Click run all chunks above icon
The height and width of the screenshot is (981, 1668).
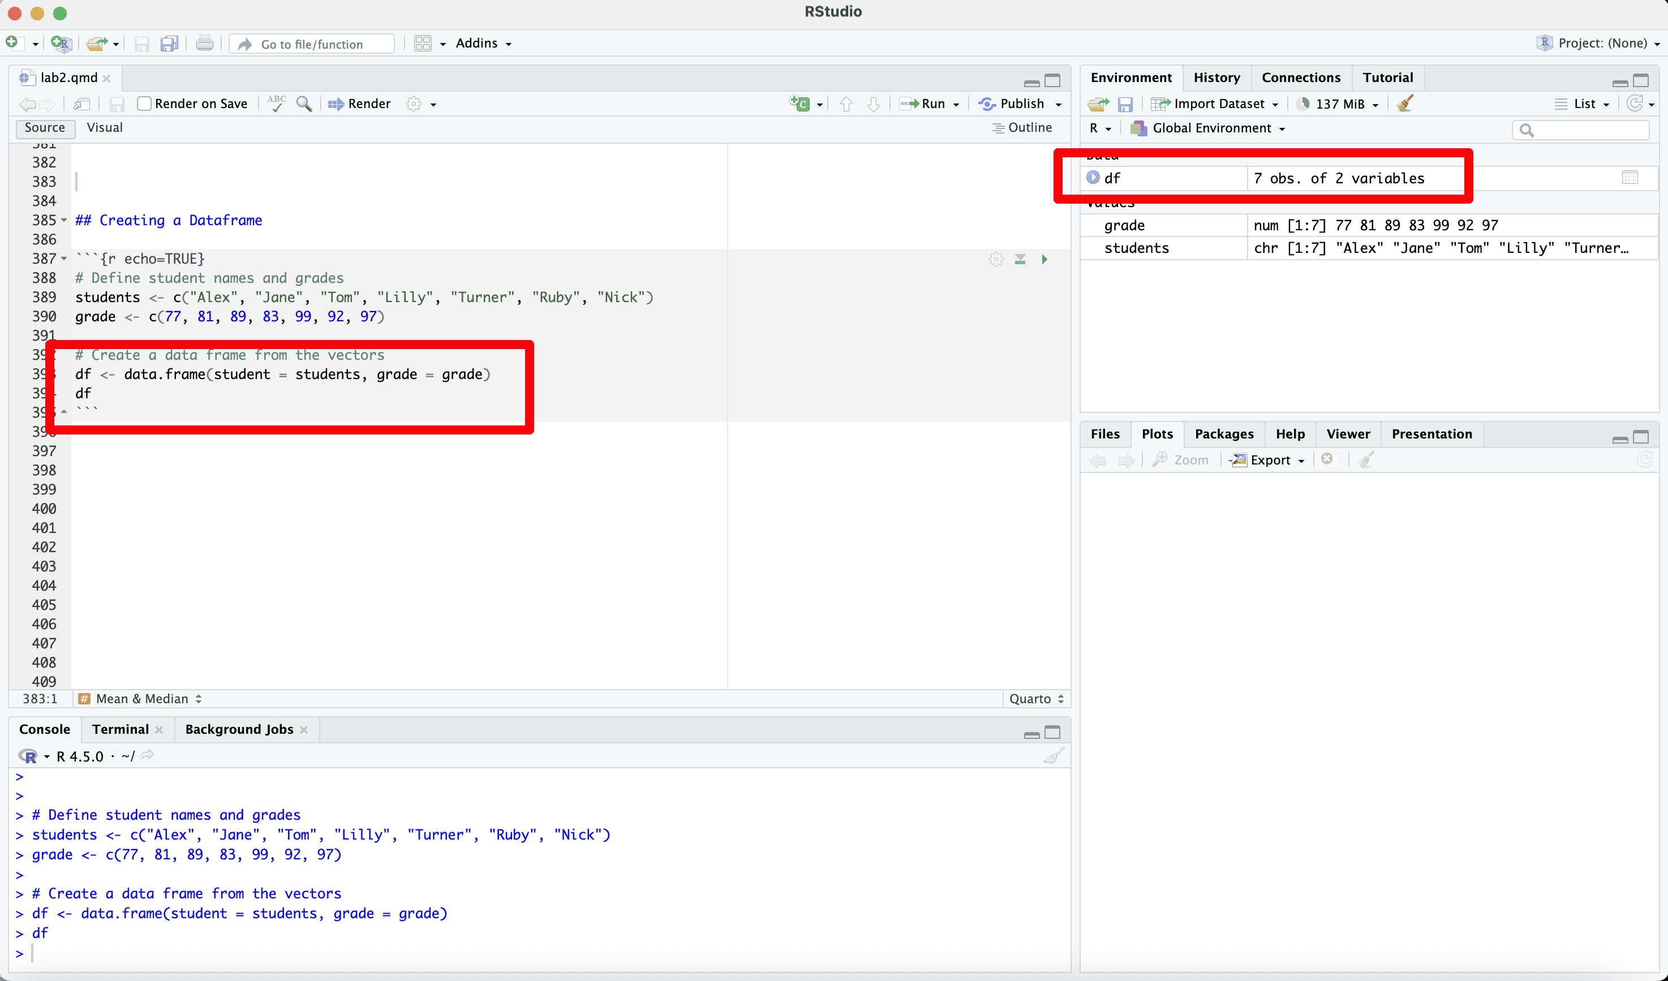pyautogui.click(x=1020, y=260)
